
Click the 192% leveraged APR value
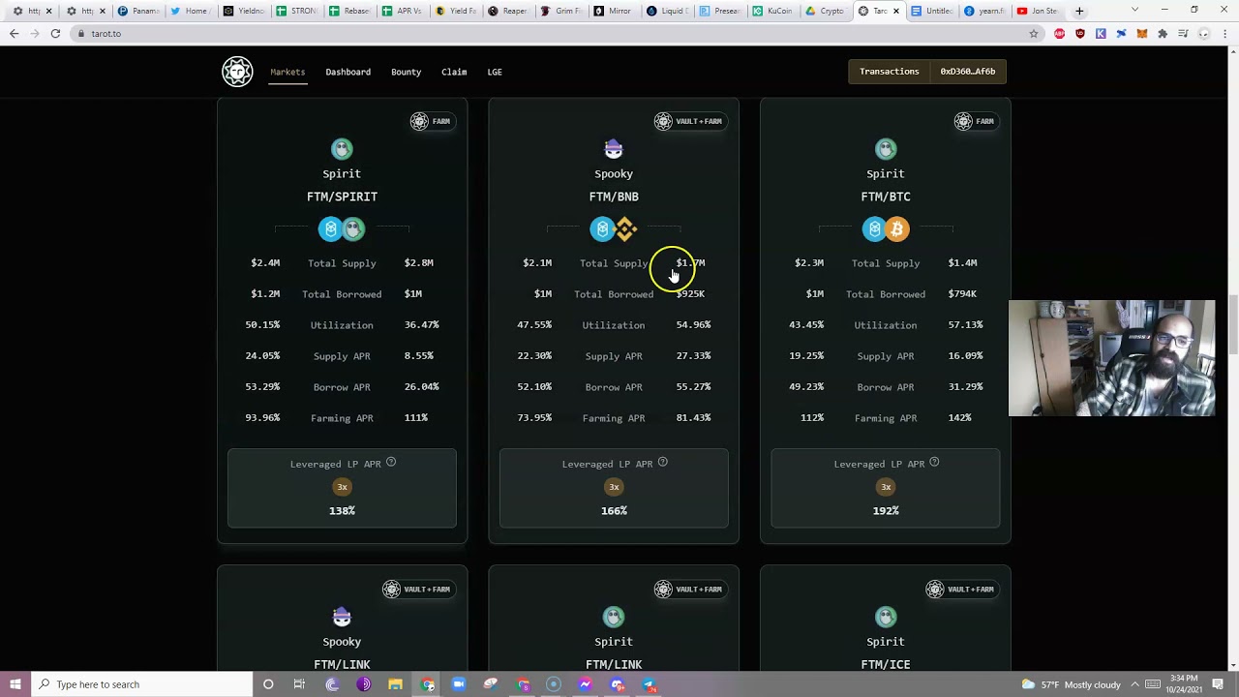[x=886, y=510]
